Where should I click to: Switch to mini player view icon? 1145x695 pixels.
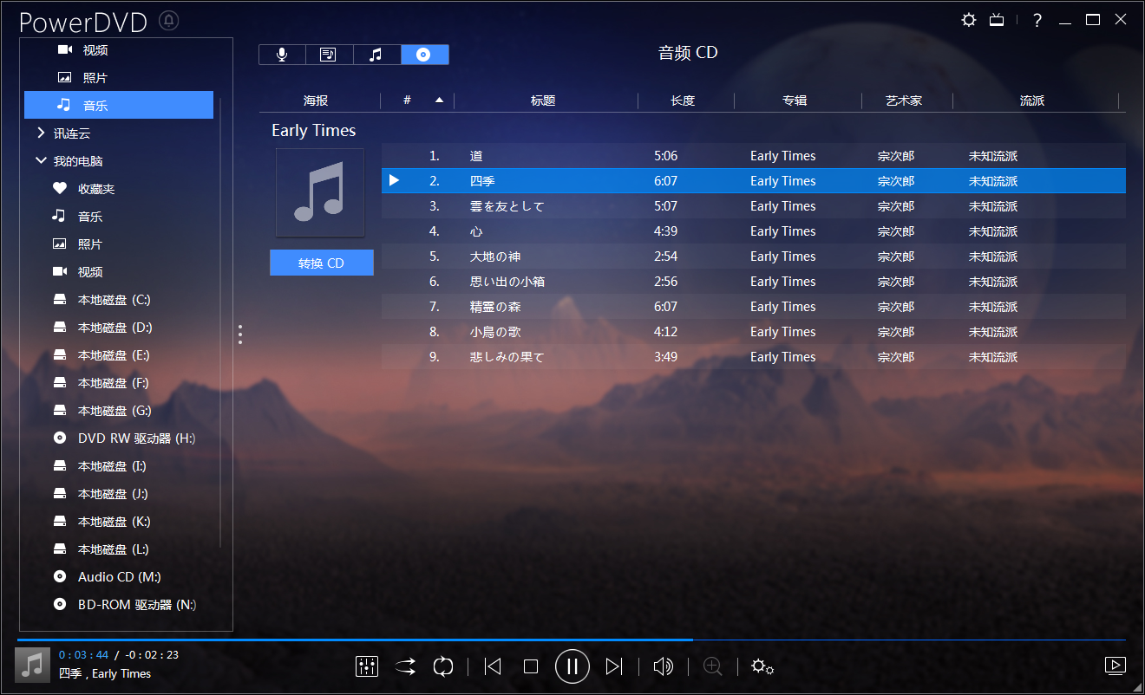[x=1116, y=666]
